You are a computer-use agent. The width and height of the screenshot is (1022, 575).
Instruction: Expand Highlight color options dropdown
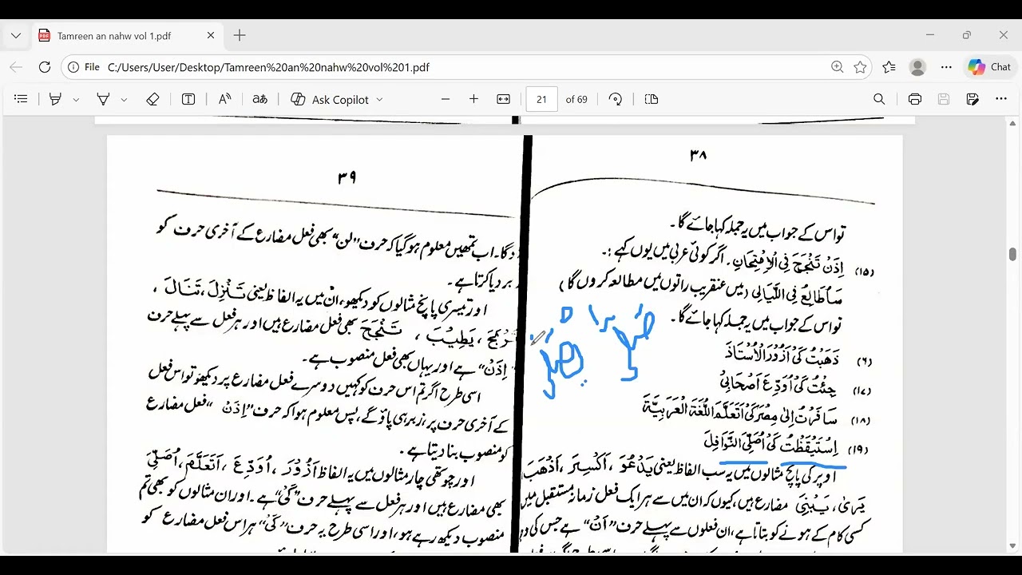tap(76, 99)
